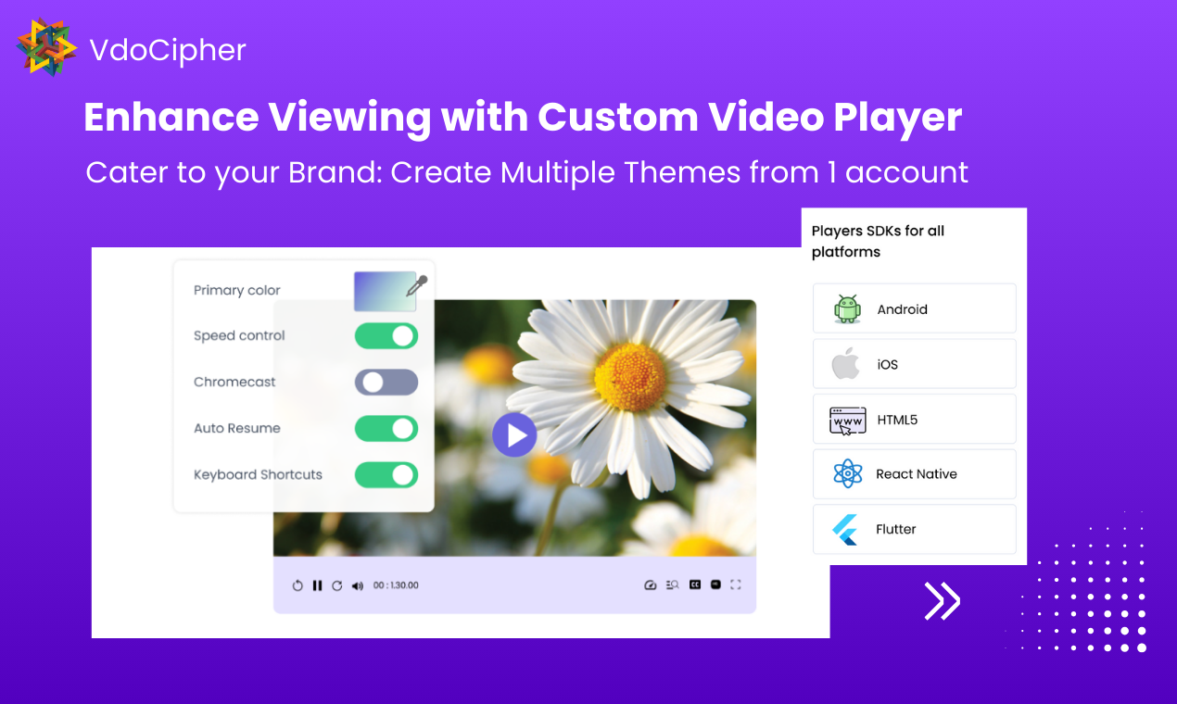1177x704 pixels.
Task: Click the Flutter logo icon
Action: click(844, 529)
